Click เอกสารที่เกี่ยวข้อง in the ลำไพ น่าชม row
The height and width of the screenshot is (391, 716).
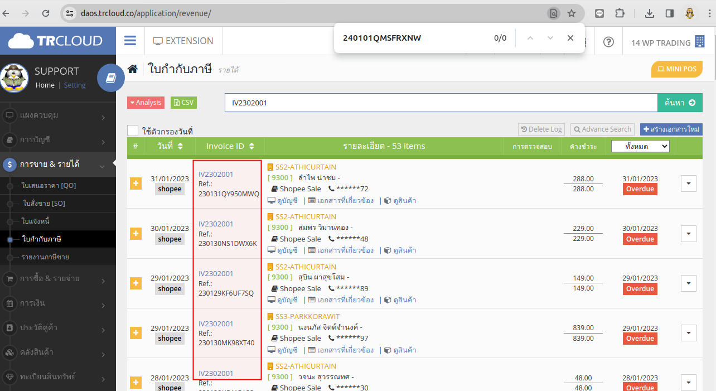[341, 200]
